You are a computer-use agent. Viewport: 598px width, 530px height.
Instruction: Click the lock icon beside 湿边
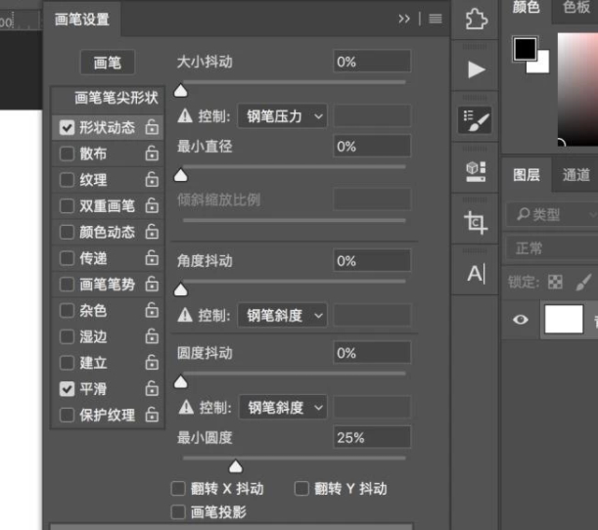[152, 336]
